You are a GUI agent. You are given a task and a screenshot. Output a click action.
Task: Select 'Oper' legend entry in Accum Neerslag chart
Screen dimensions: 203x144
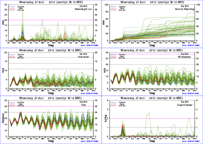coord(122,8)
